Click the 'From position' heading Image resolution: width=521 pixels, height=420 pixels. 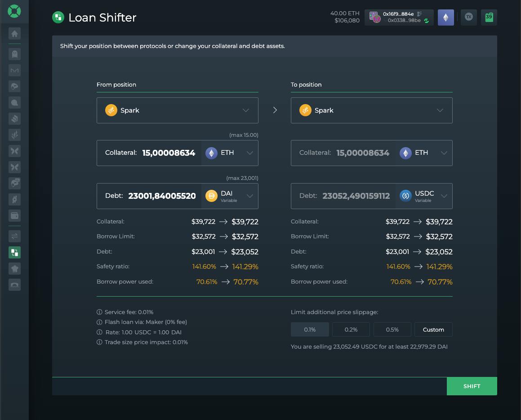tap(116, 85)
